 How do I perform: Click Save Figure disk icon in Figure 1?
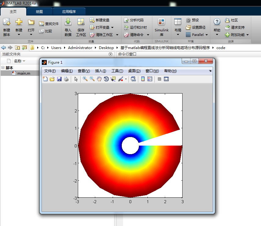(59, 79)
